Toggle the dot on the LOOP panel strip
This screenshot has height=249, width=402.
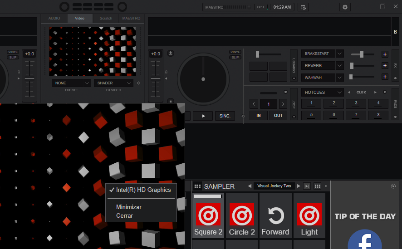[294, 117]
